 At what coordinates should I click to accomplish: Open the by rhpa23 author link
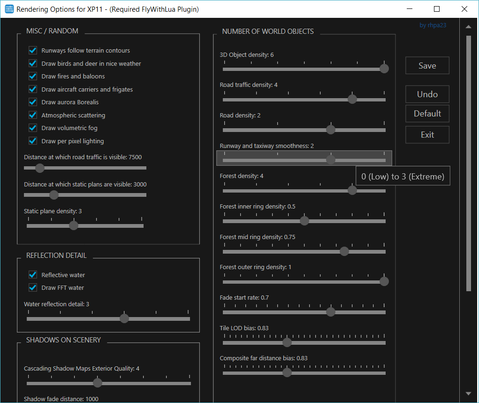(433, 25)
